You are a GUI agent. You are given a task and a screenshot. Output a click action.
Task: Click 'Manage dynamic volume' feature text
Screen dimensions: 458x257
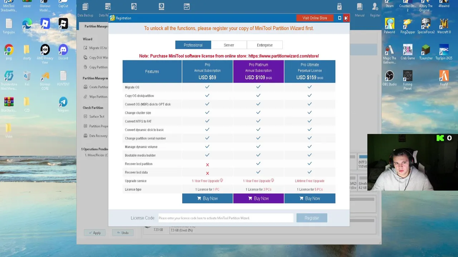click(x=141, y=147)
